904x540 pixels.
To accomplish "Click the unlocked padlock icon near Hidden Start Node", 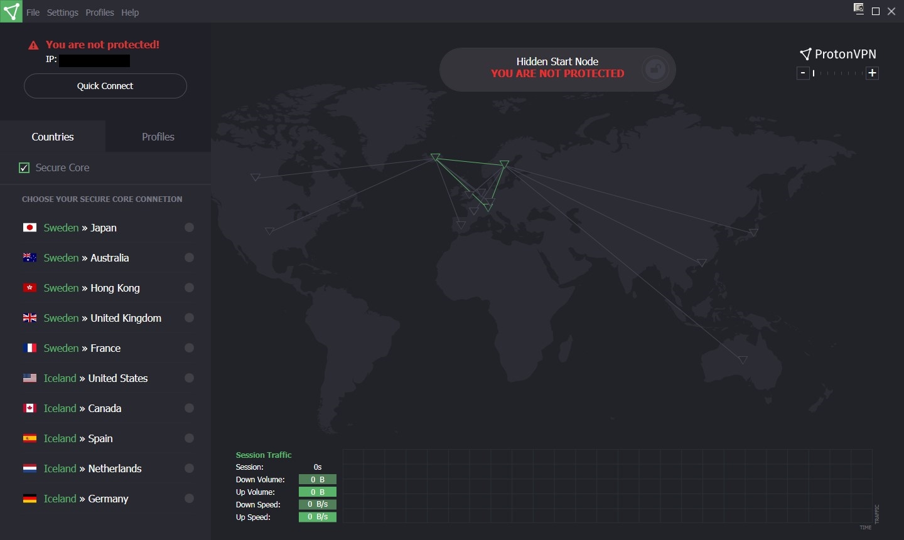I will (655, 68).
